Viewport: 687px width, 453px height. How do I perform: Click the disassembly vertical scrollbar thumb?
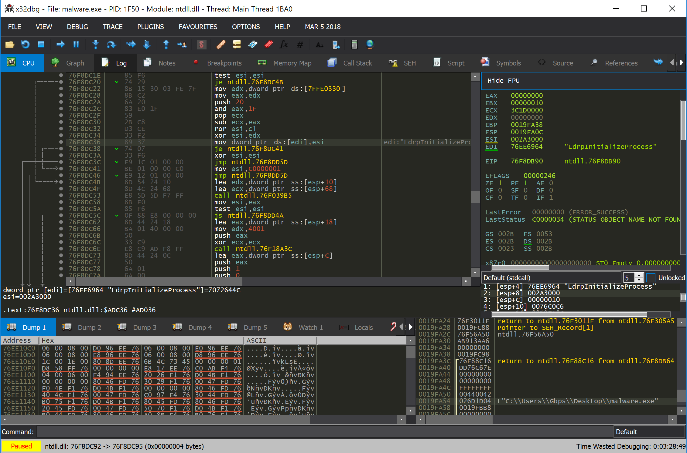point(475,197)
